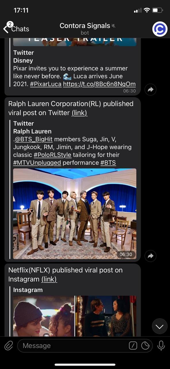
Task: Tap the #MTVUnplugged hashtag
Action: point(37,163)
